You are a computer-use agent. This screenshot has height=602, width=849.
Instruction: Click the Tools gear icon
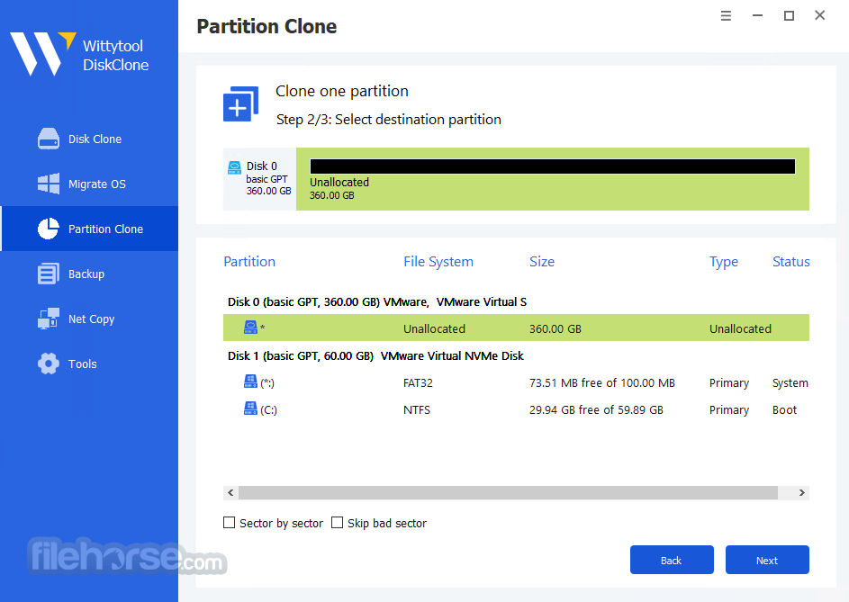point(49,364)
